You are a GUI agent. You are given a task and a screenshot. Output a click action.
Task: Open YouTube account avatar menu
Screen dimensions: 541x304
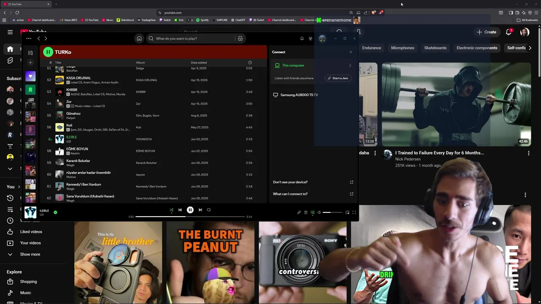[525, 32]
